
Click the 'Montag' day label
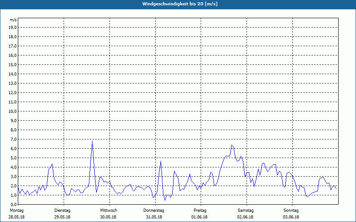16,210
